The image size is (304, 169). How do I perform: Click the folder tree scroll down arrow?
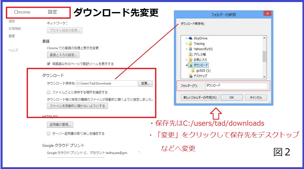(264, 77)
